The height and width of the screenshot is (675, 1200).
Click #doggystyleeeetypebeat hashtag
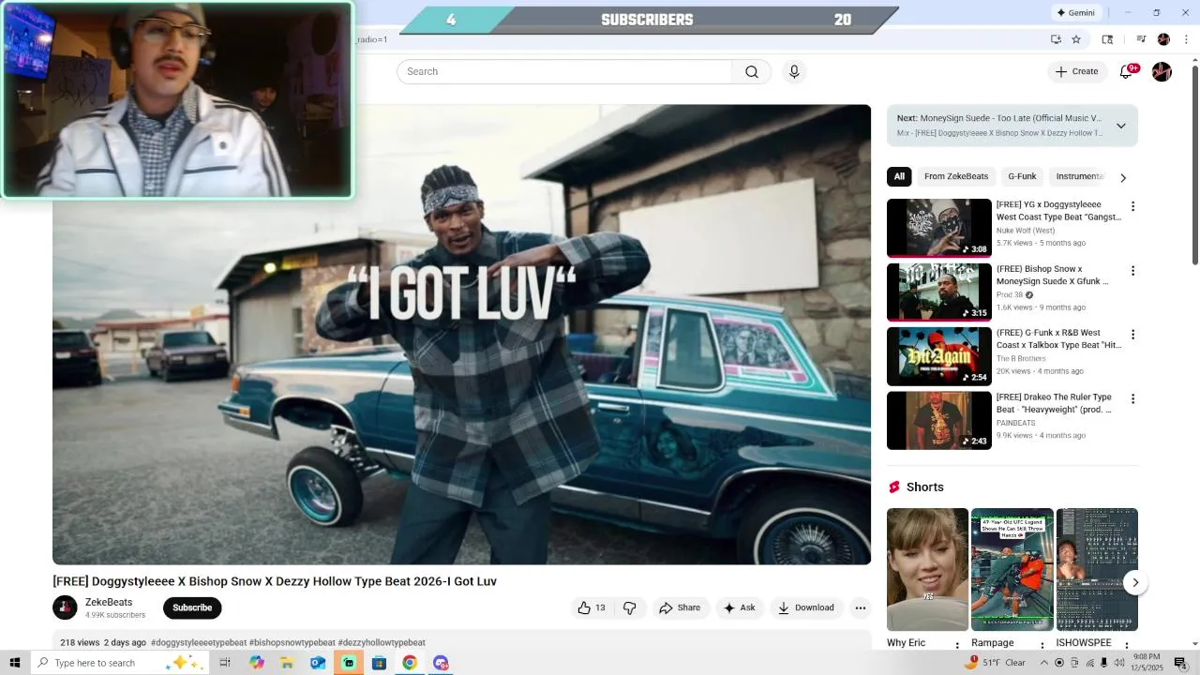pos(199,643)
